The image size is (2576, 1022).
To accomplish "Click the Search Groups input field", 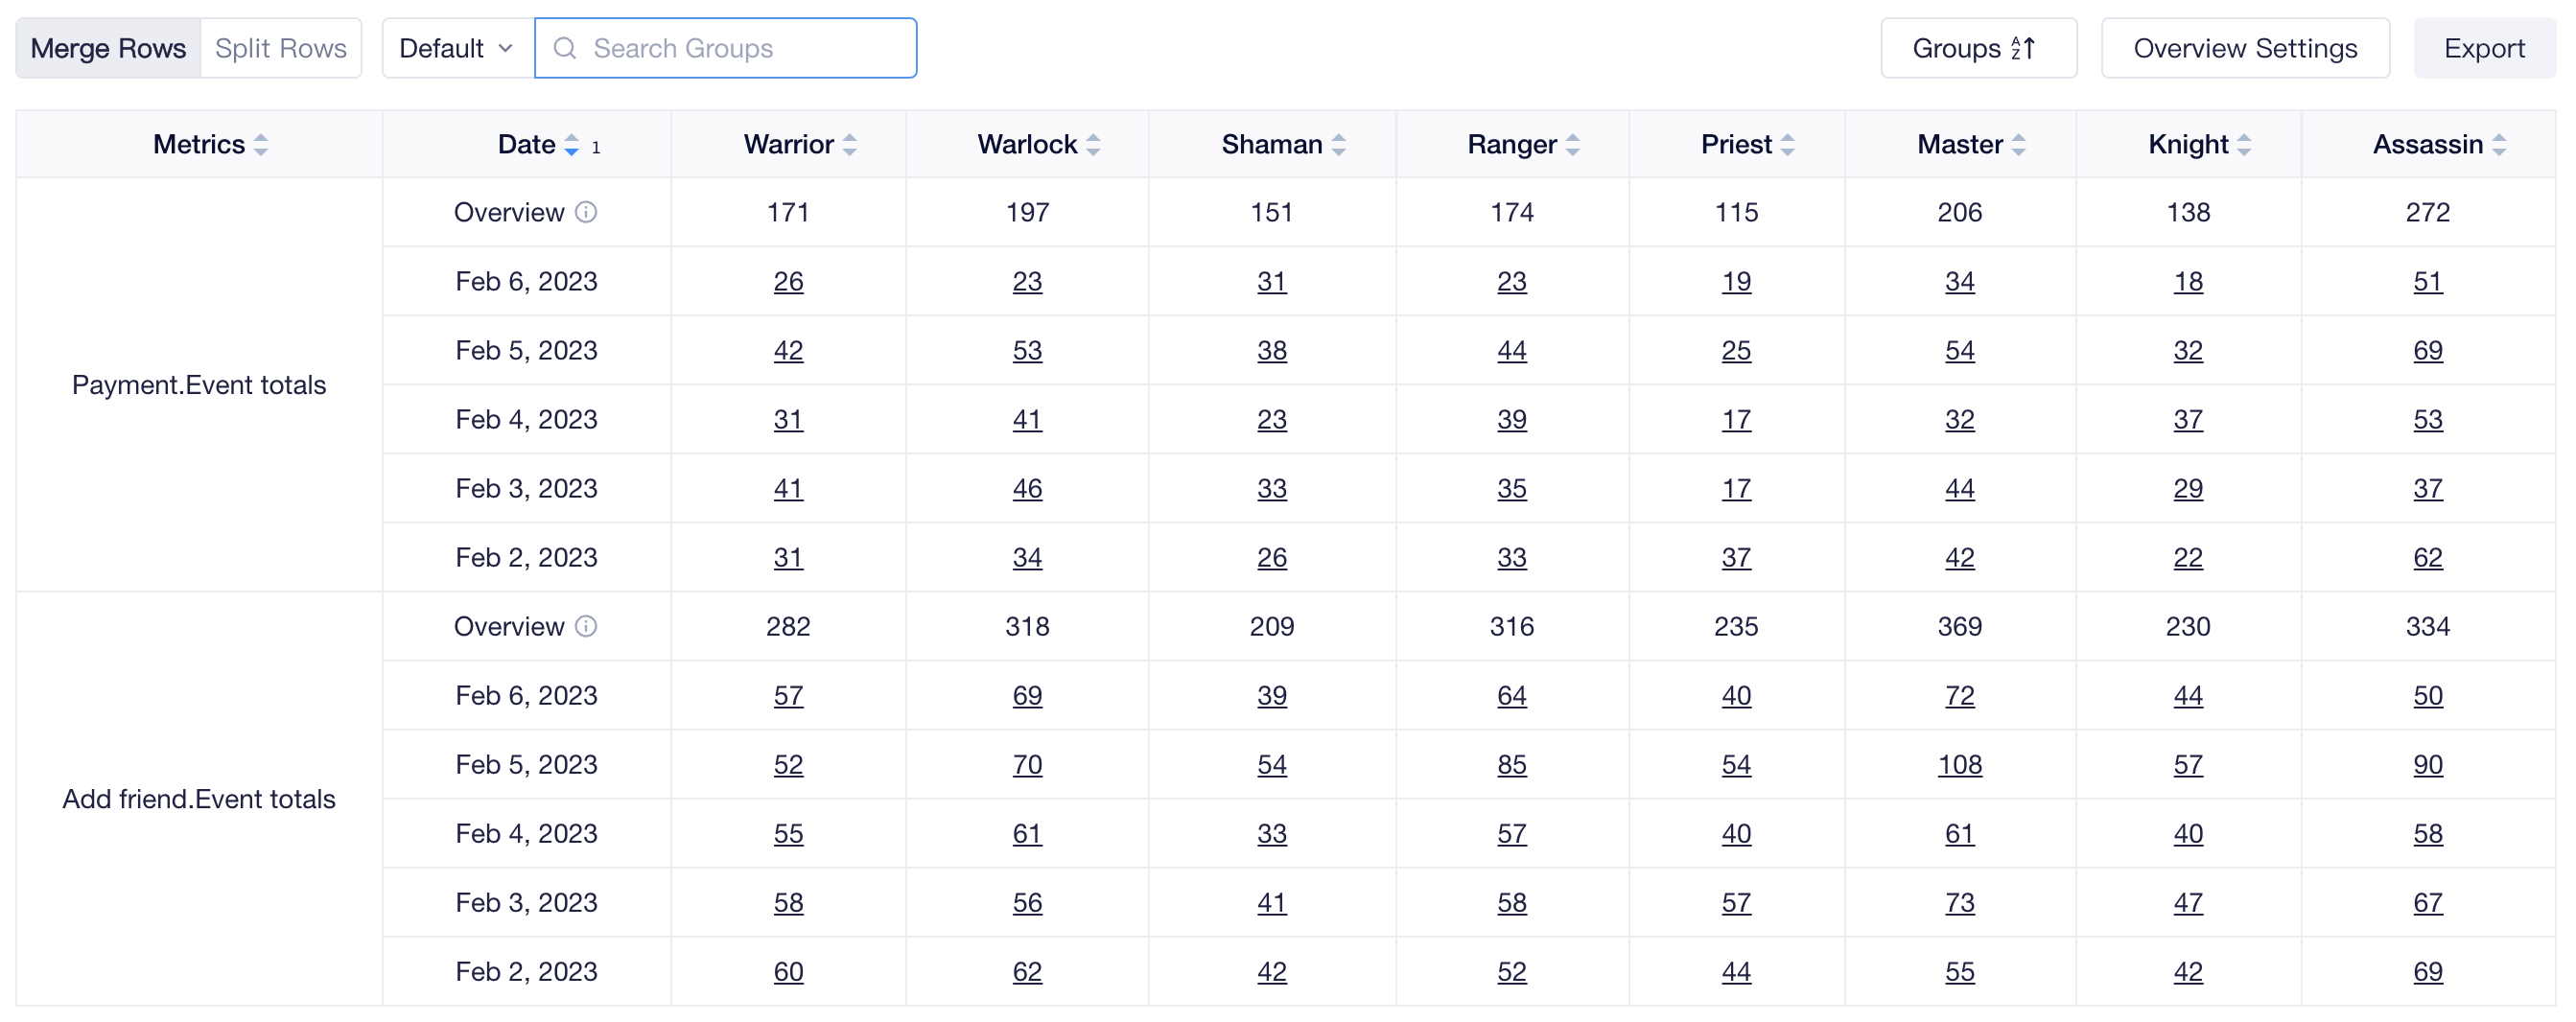I will coord(726,48).
